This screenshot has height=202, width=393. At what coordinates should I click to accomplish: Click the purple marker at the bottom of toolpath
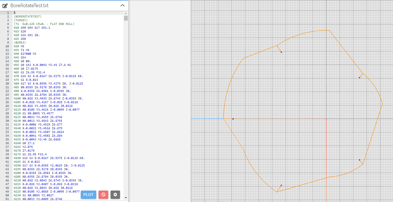pos(281,185)
